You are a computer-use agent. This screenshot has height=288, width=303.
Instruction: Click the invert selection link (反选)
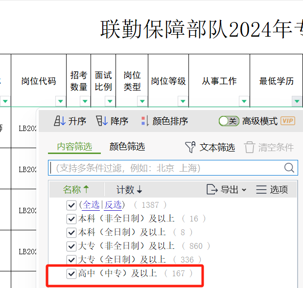[x=113, y=205]
